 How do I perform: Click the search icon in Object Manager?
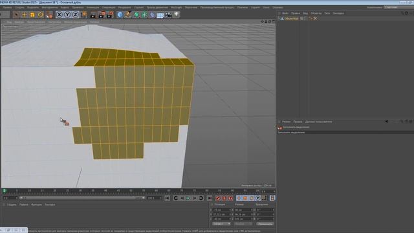click(x=402, y=13)
